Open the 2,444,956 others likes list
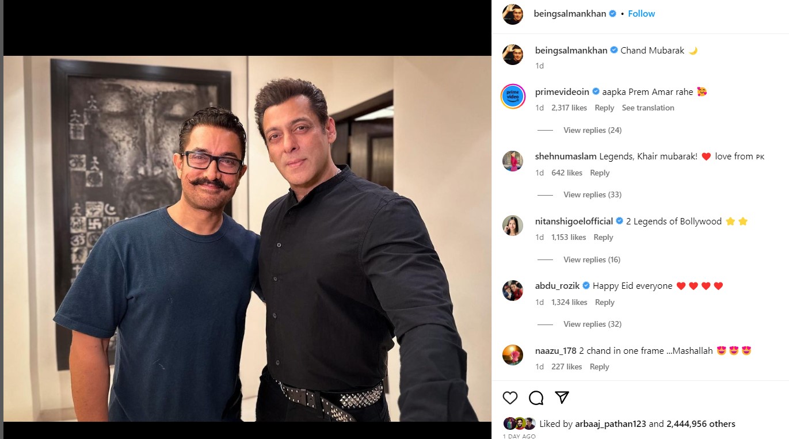This screenshot has width=789, height=439. pyautogui.click(x=700, y=424)
